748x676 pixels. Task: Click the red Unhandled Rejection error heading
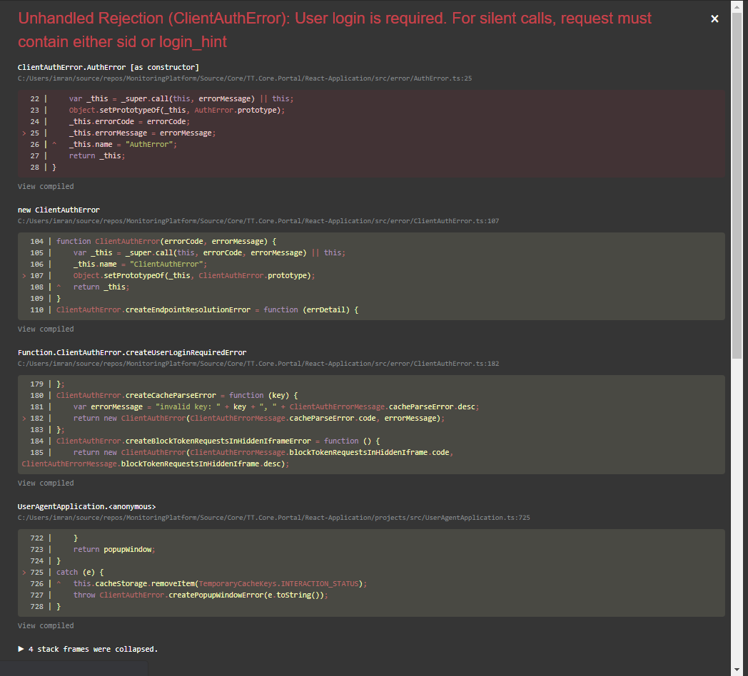335,29
